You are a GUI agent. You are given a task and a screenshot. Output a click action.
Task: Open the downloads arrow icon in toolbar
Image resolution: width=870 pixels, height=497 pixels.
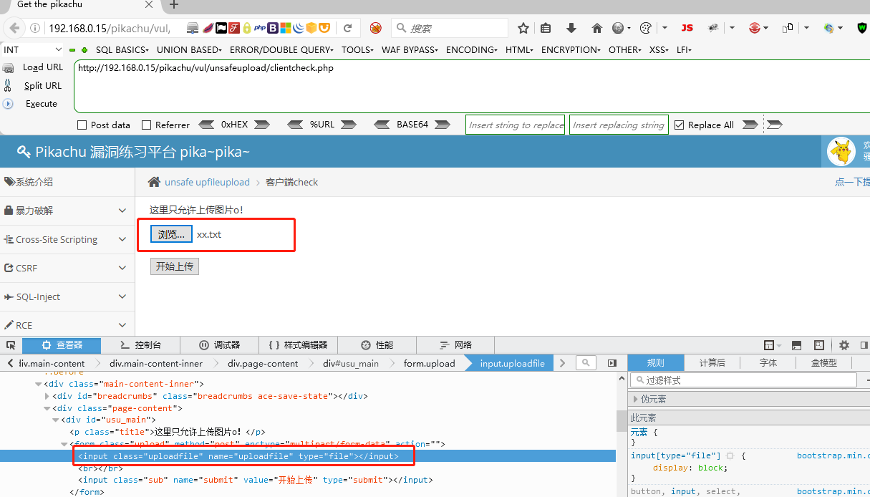click(x=571, y=29)
